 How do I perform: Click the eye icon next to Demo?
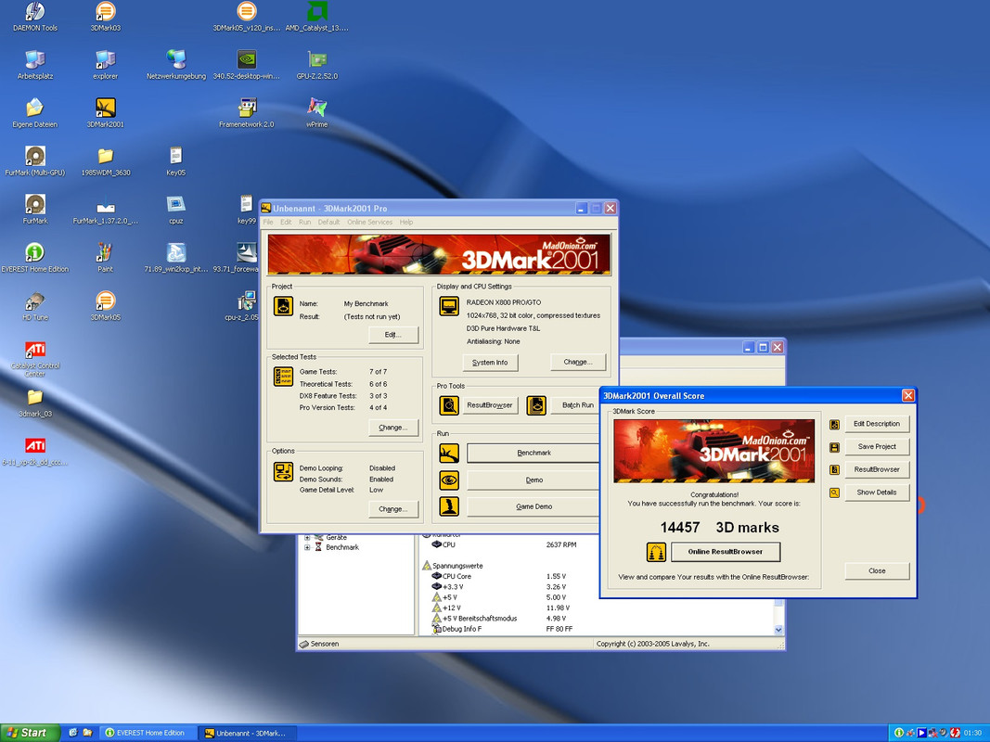[x=449, y=480]
